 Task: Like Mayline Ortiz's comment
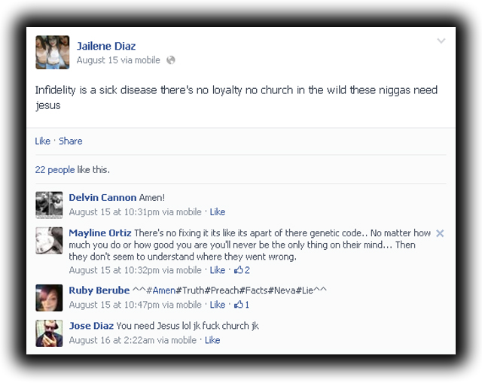[218, 270]
